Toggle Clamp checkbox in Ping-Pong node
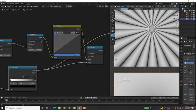196x110 pixels. (x=29, y=44)
